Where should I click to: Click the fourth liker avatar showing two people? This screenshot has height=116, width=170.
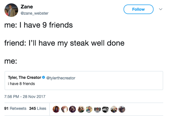click(x=81, y=109)
